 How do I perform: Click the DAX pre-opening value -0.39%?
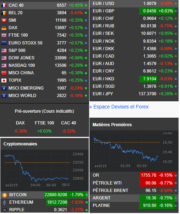(20, 131)
